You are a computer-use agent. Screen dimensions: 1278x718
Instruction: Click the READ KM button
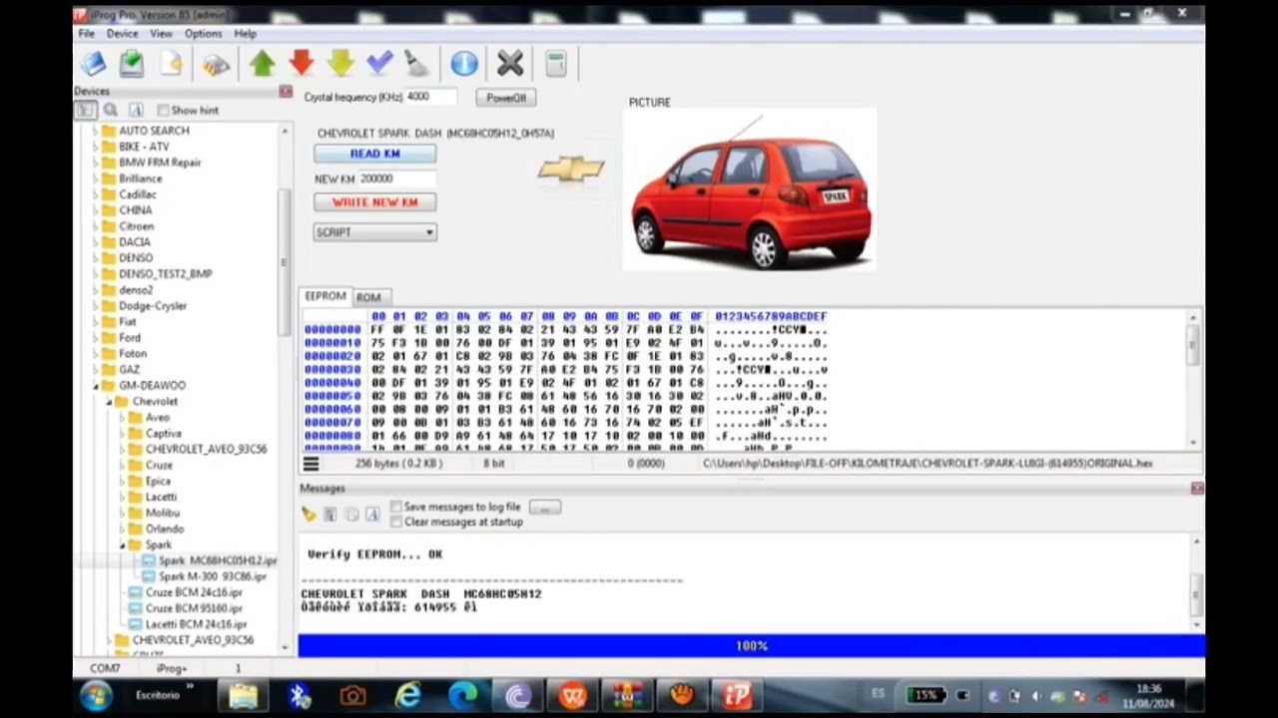click(374, 154)
